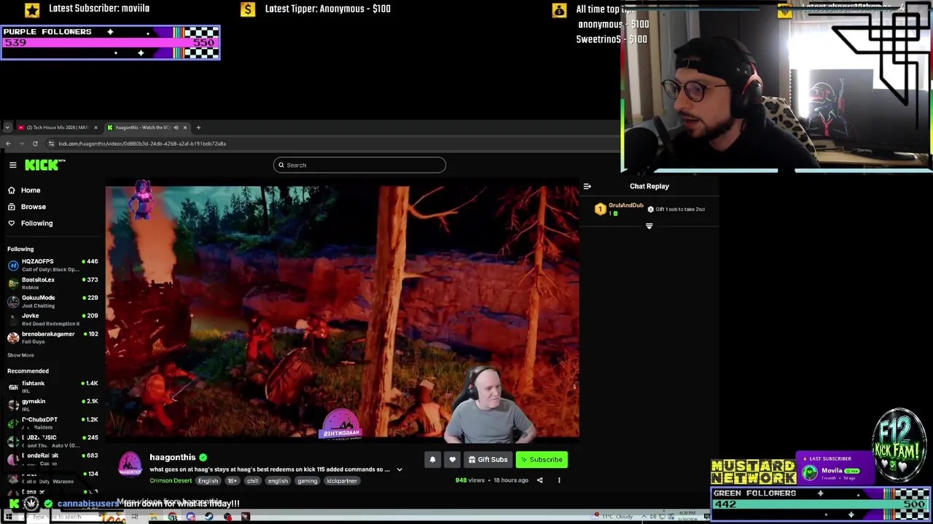The image size is (933, 524).
Task: Select the 18+ tag
Action: click(x=232, y=481)
